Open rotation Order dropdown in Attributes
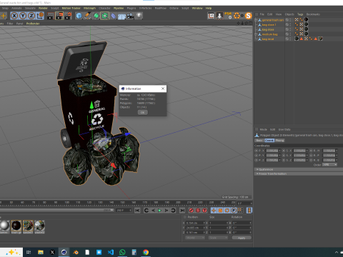 (x=329, y=165)
